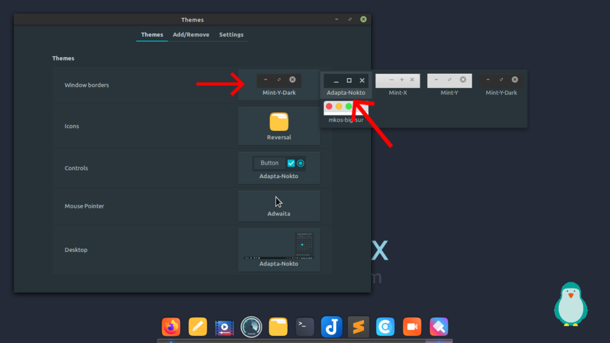Open the Mouse Pointer selector showing Adwaita
The width and height of the screenshot is (610, 343).
(x=279, y=206)
